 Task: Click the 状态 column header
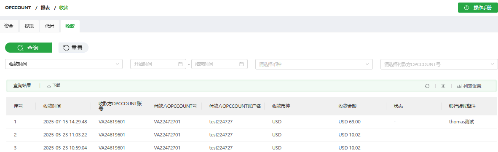click(x=398, y=106)
